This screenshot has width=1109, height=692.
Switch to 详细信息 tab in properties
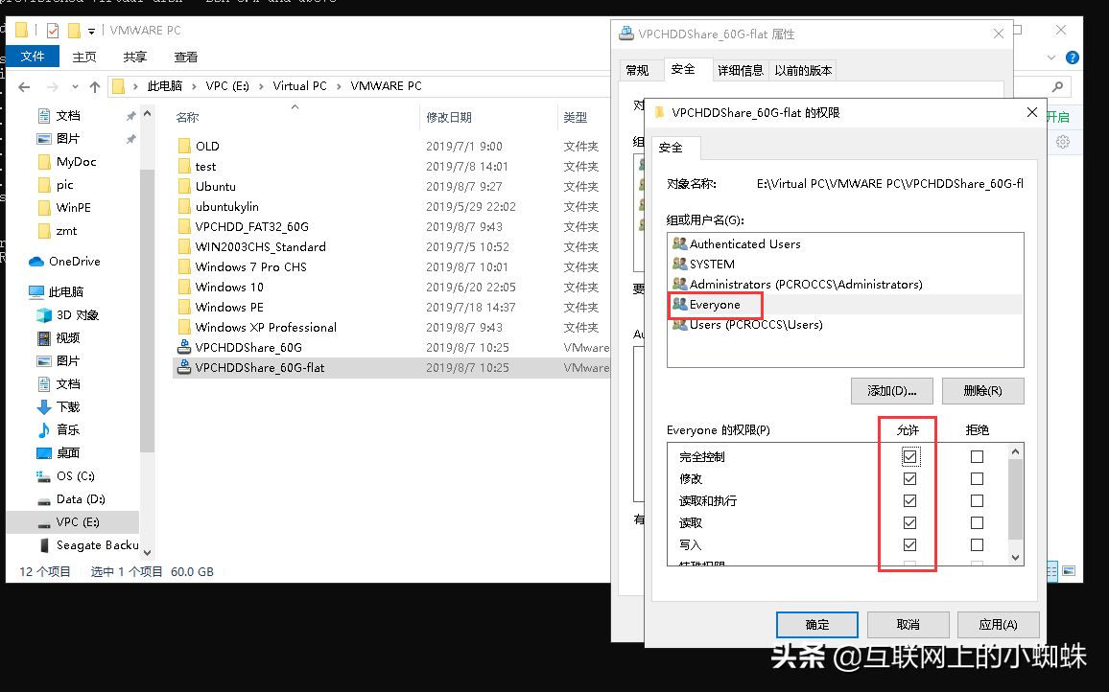tap(740, 71)
